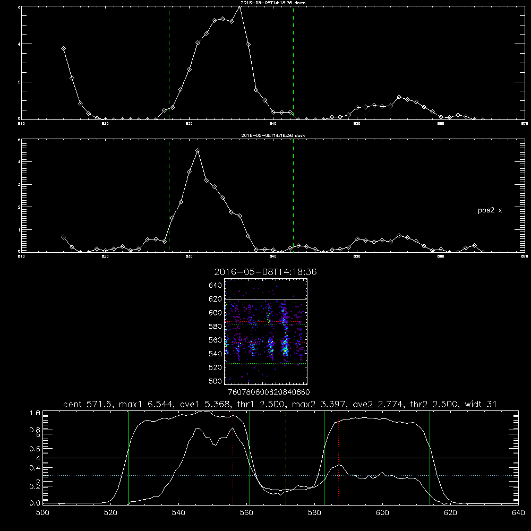The image size is (531, 531).
Task: Click the "500" y-axis label beside spectrogram image
Action: 216,381
